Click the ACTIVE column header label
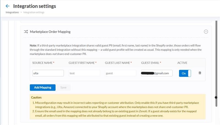 pos(182,63)
